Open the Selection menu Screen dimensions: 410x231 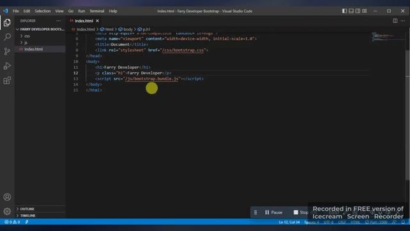pyautogui.click(x=43, y=11)
